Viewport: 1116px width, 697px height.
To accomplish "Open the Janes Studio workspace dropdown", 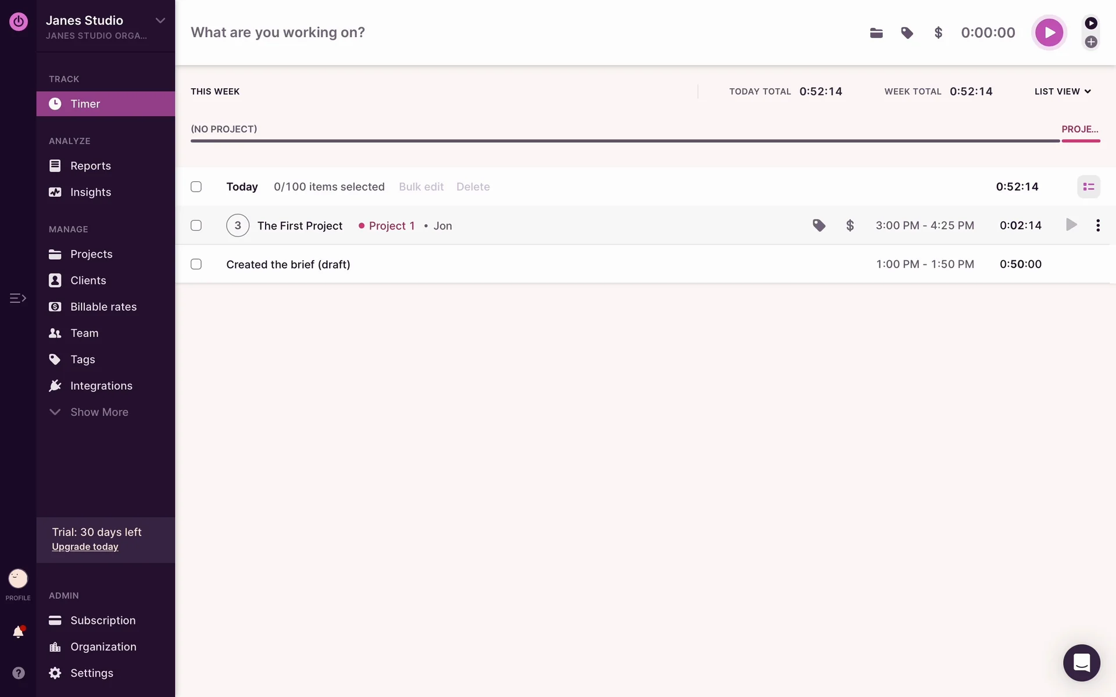I will pyautogui.click(x=160, y=21).
